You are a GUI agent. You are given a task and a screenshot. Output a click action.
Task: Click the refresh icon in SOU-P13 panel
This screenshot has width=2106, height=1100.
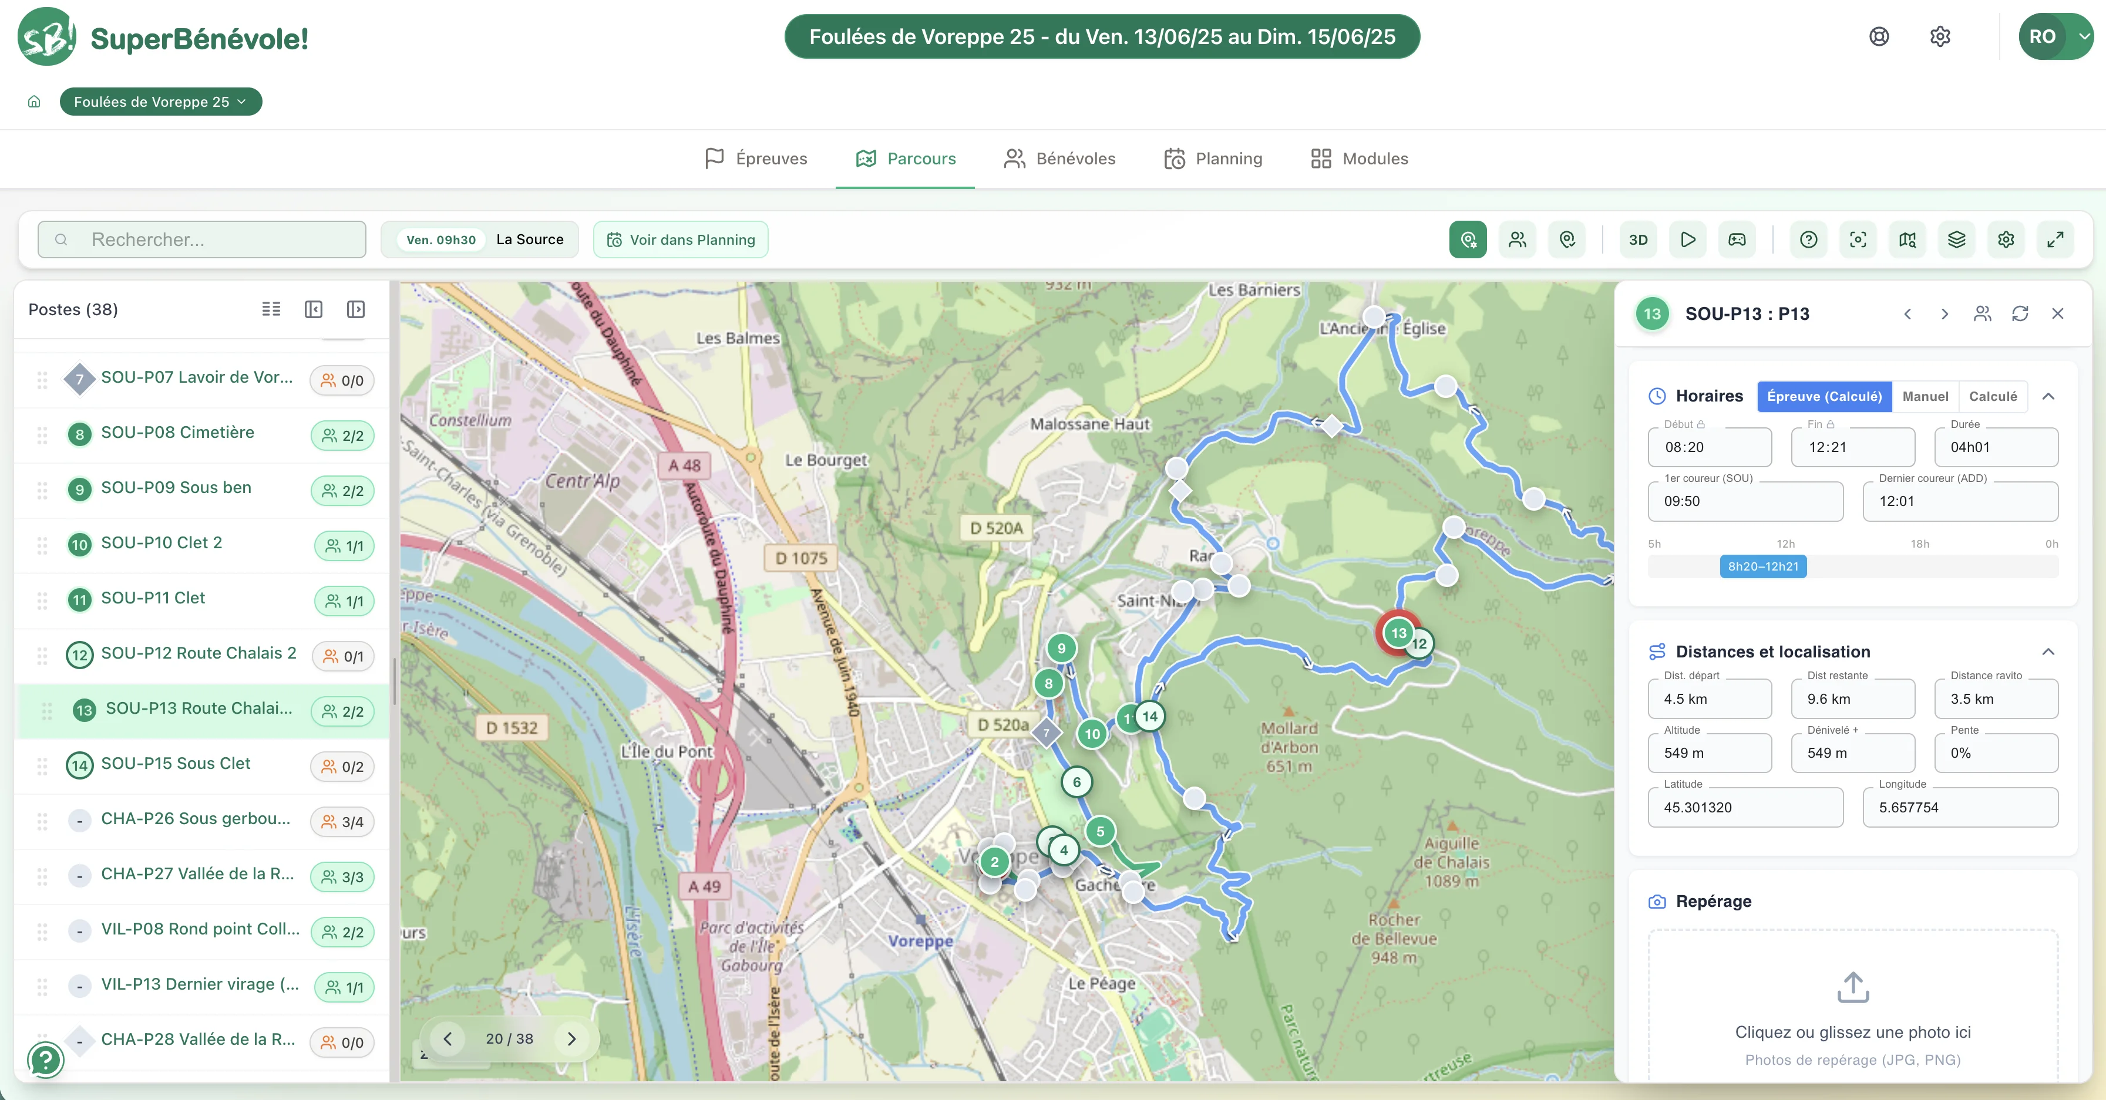point(2020,314)
